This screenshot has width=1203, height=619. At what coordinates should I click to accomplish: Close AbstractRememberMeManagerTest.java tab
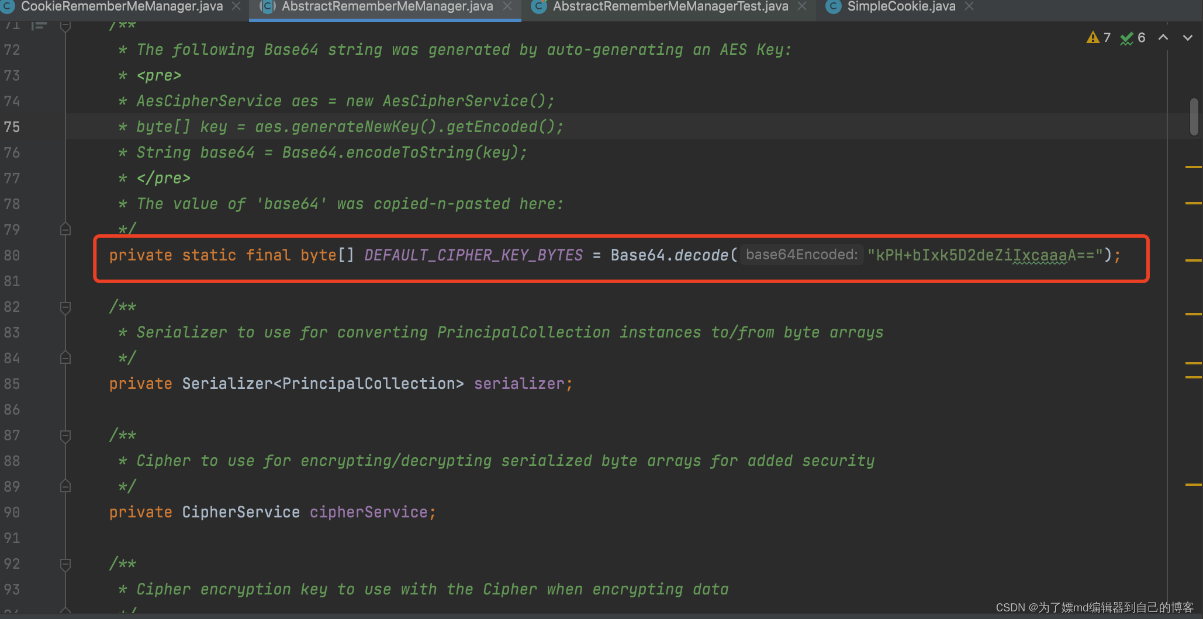[802, 6]
